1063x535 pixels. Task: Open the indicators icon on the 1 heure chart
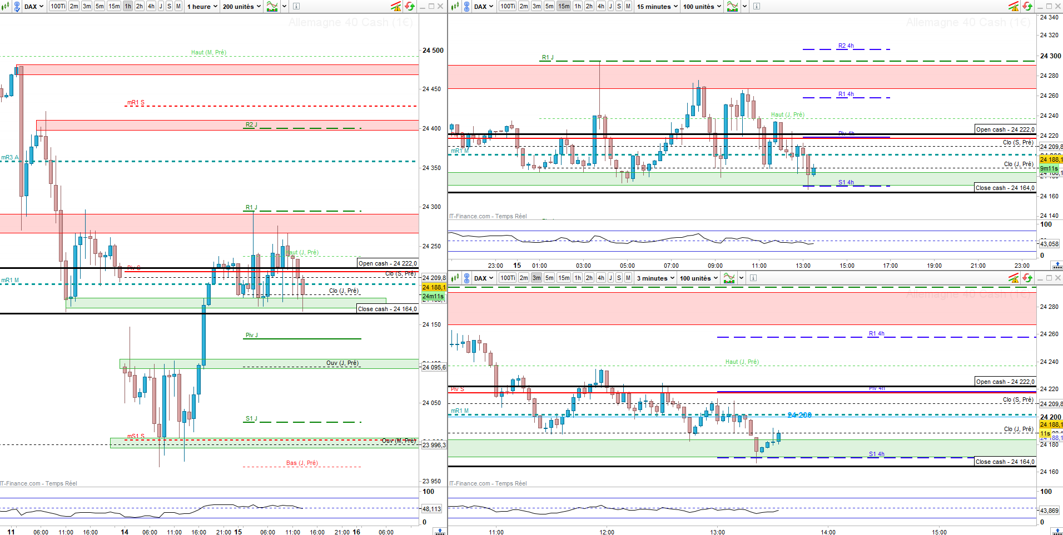(x=272, y=7)
